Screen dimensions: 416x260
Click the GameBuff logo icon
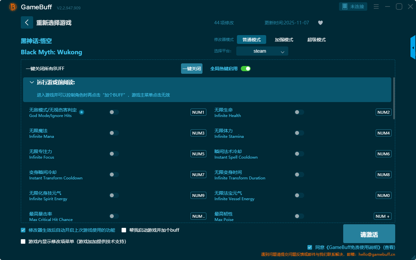tap(13, 7)
